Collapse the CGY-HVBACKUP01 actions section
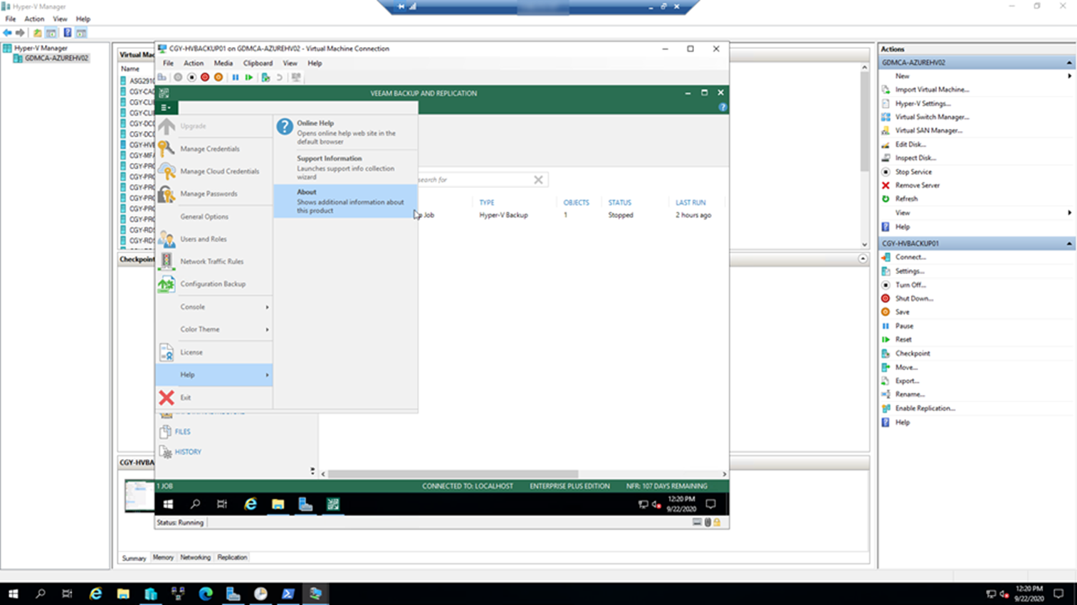The width and height of the screenshot is (1077, 605). pyautogui.click(x=1070, y=243)
